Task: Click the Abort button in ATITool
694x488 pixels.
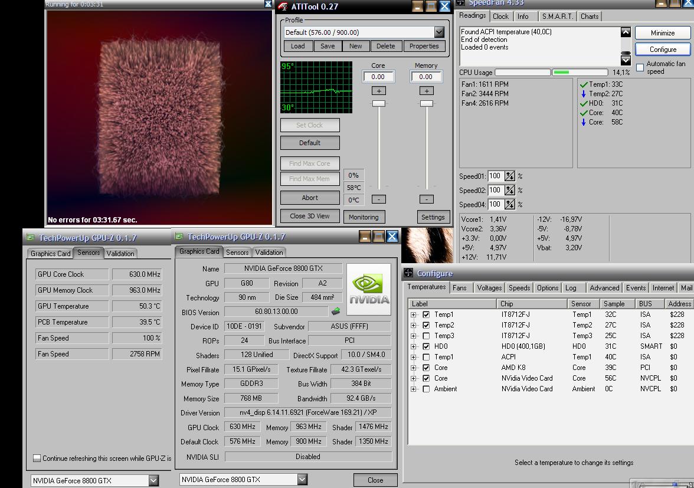Action: coord(310,198)
